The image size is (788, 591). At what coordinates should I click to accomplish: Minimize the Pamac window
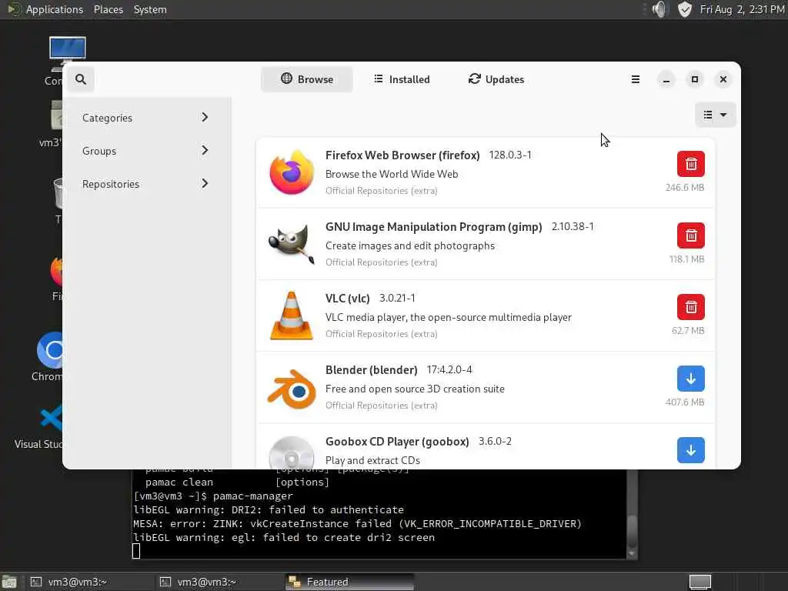coord(666,79)
